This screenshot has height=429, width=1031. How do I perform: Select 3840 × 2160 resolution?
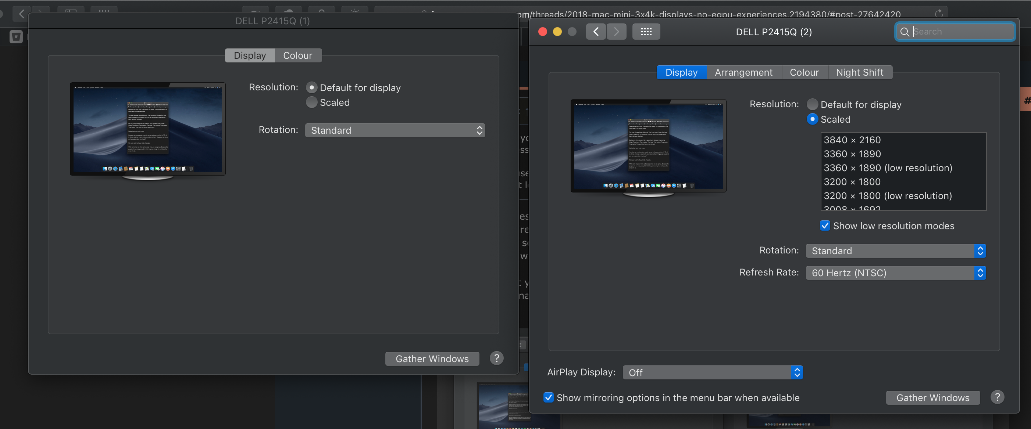click(x=903, y=140)
